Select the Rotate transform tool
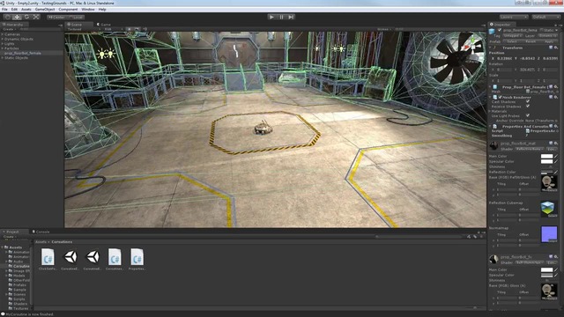Viewport: 564px width, 317px height. (26, 17)
